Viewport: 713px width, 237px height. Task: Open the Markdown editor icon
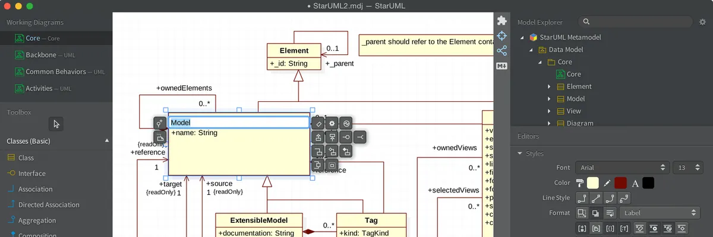click(x=502, y=66)
